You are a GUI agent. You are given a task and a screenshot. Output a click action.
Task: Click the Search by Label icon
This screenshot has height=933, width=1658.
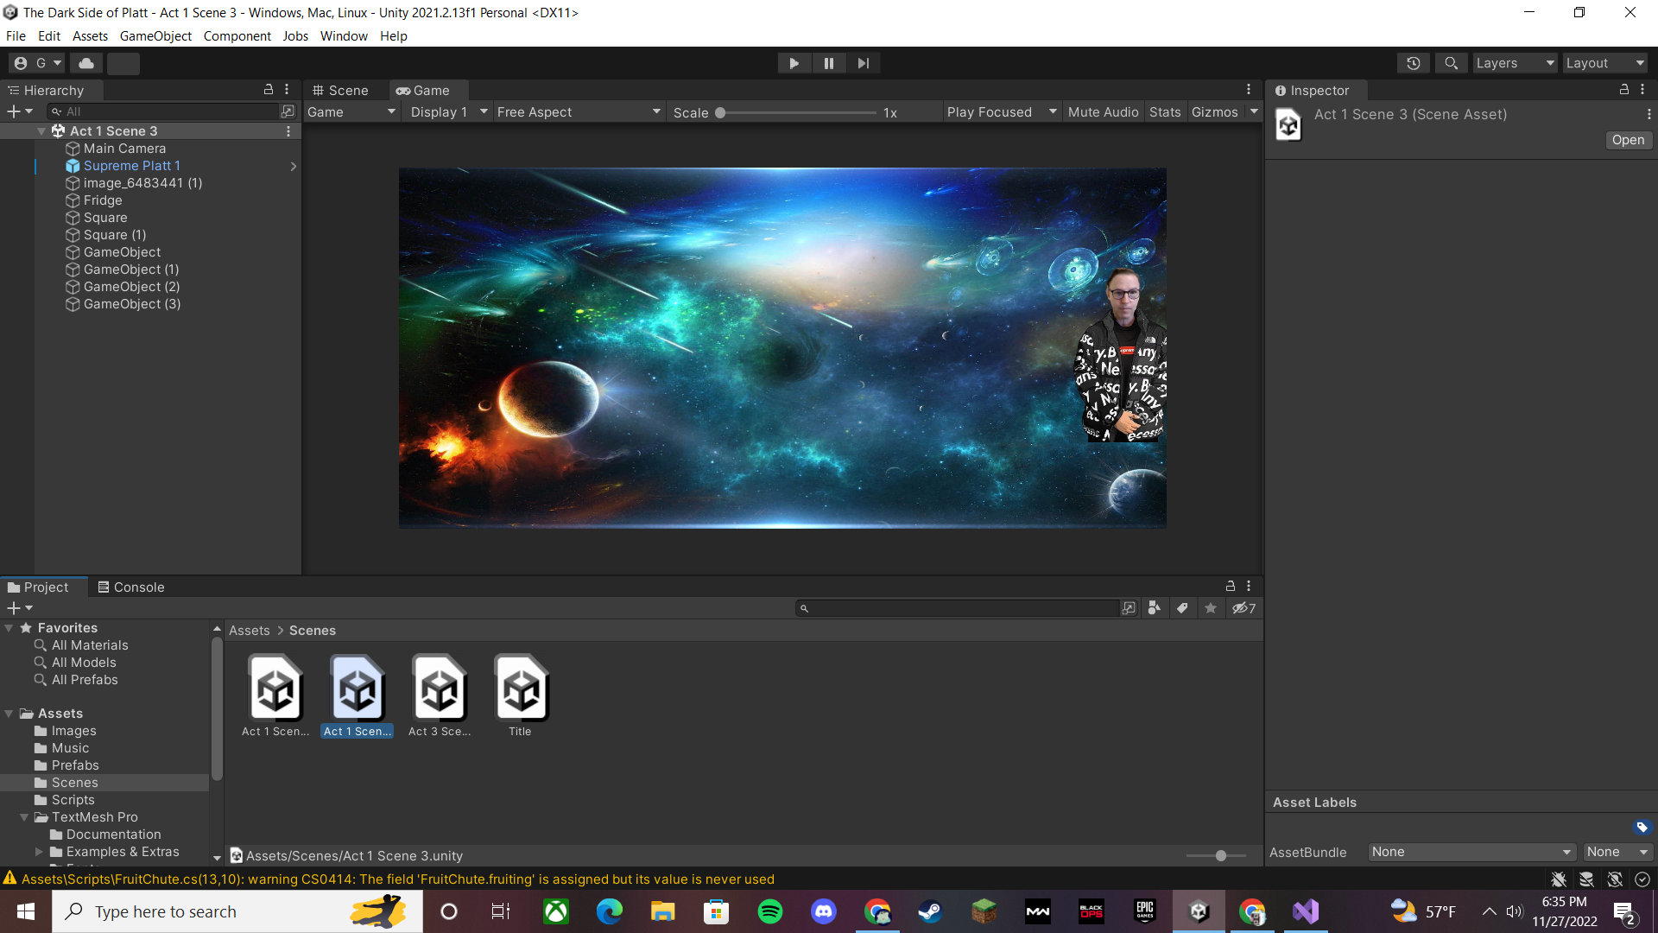tap(1182, 608)
